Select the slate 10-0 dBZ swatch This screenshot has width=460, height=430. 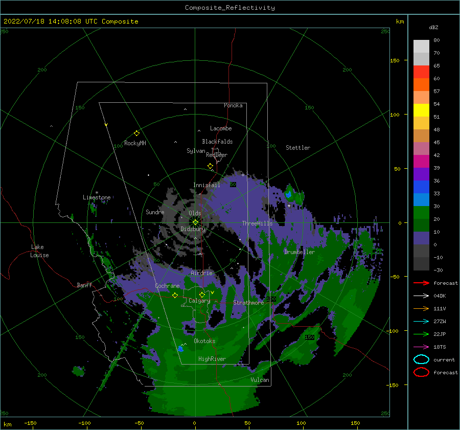(x=421, y=238)
